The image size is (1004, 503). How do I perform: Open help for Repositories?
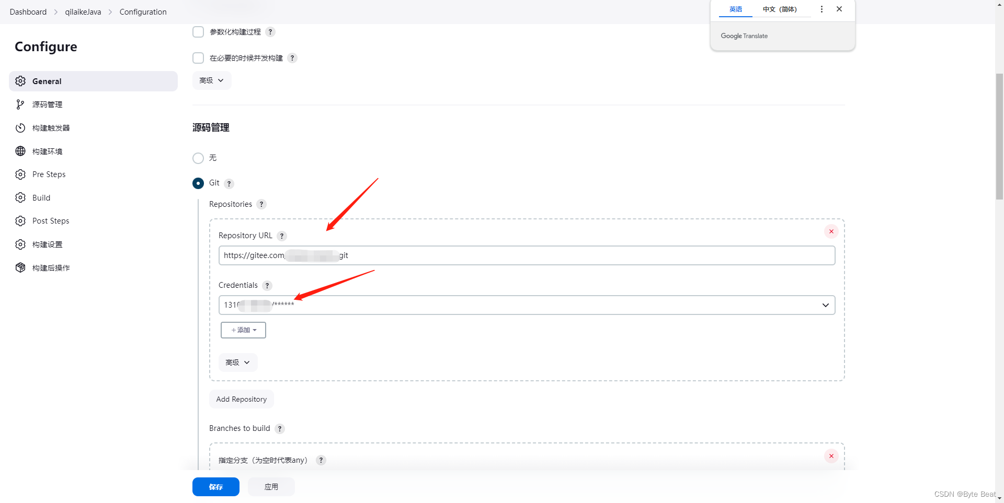click(261, 204)
